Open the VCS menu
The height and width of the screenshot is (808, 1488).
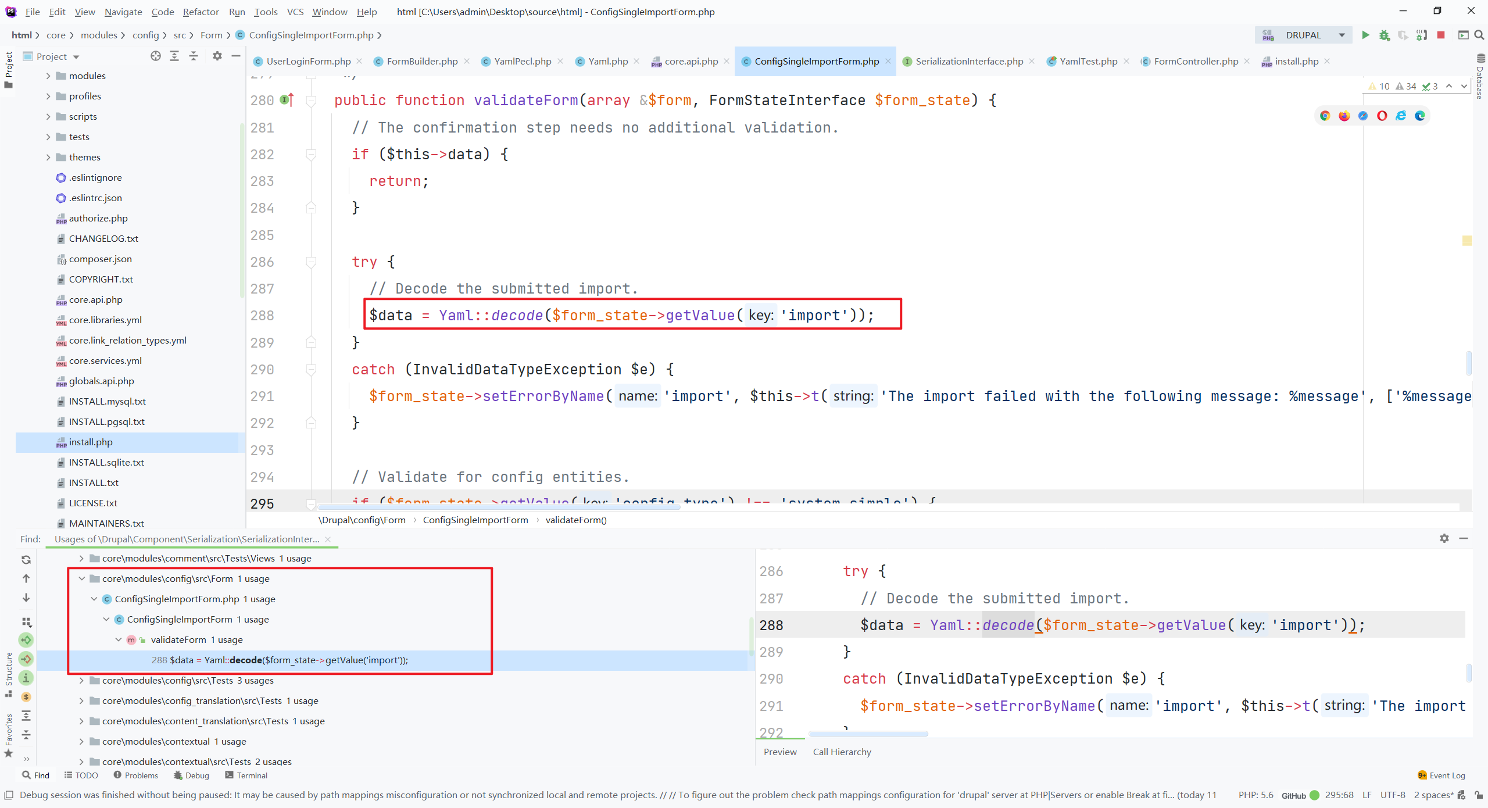coord(295,12)
